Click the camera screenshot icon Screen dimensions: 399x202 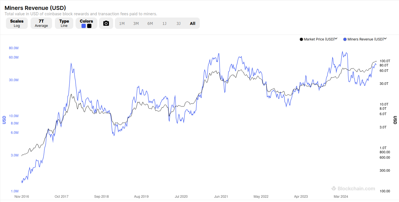click(106, 23)
